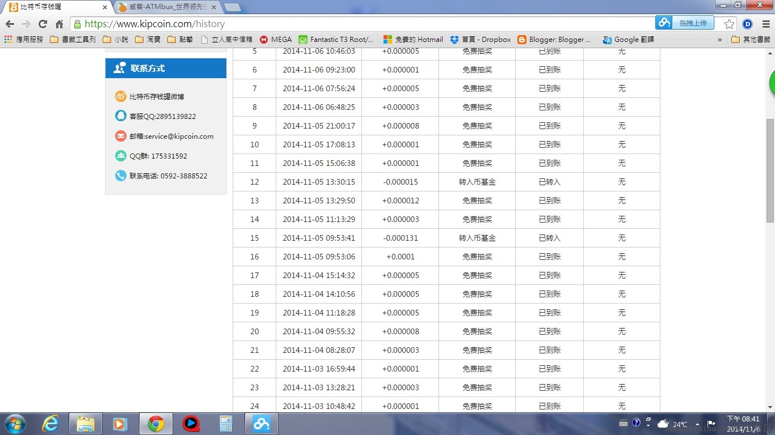Open the browser home page icon
Screen dimensions: 775x435
(x=59, y=24)
